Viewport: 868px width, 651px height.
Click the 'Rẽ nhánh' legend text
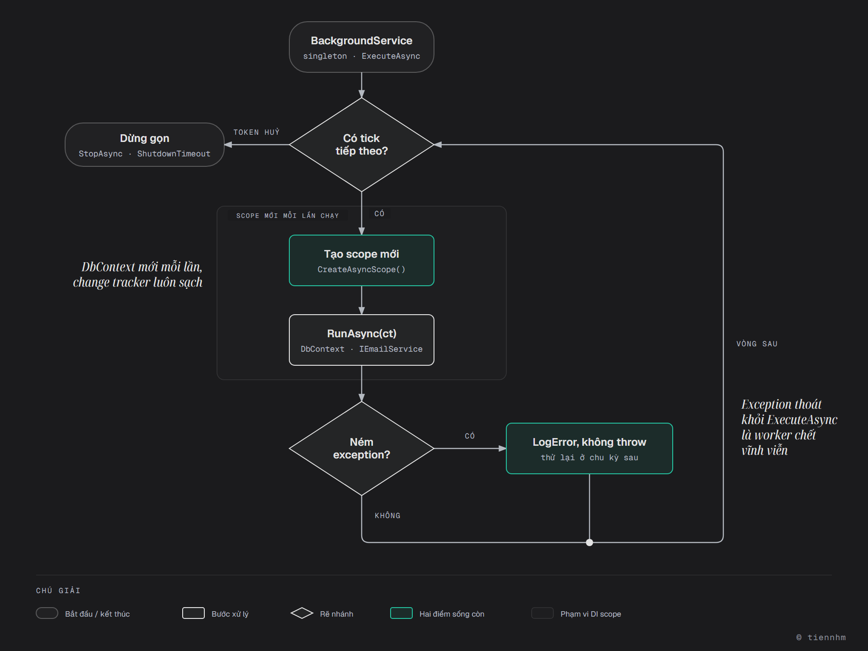pyautogui.click(x=337, y=614)
